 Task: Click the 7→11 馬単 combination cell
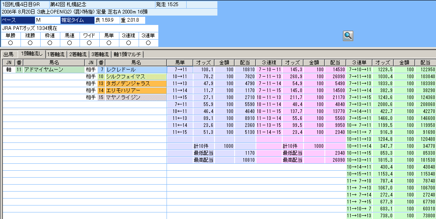180,70
